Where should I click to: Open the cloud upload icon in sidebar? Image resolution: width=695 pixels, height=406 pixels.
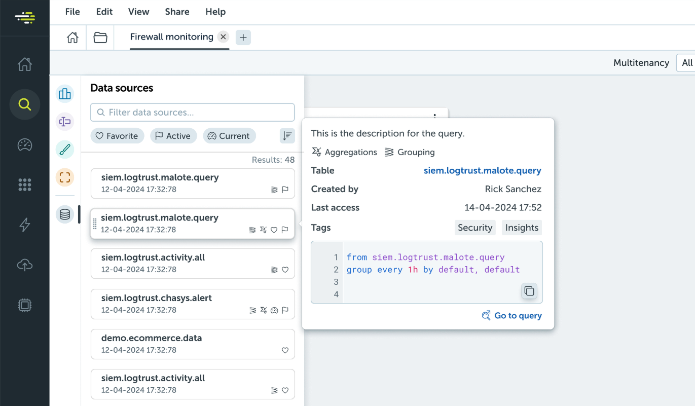(24, 265)
